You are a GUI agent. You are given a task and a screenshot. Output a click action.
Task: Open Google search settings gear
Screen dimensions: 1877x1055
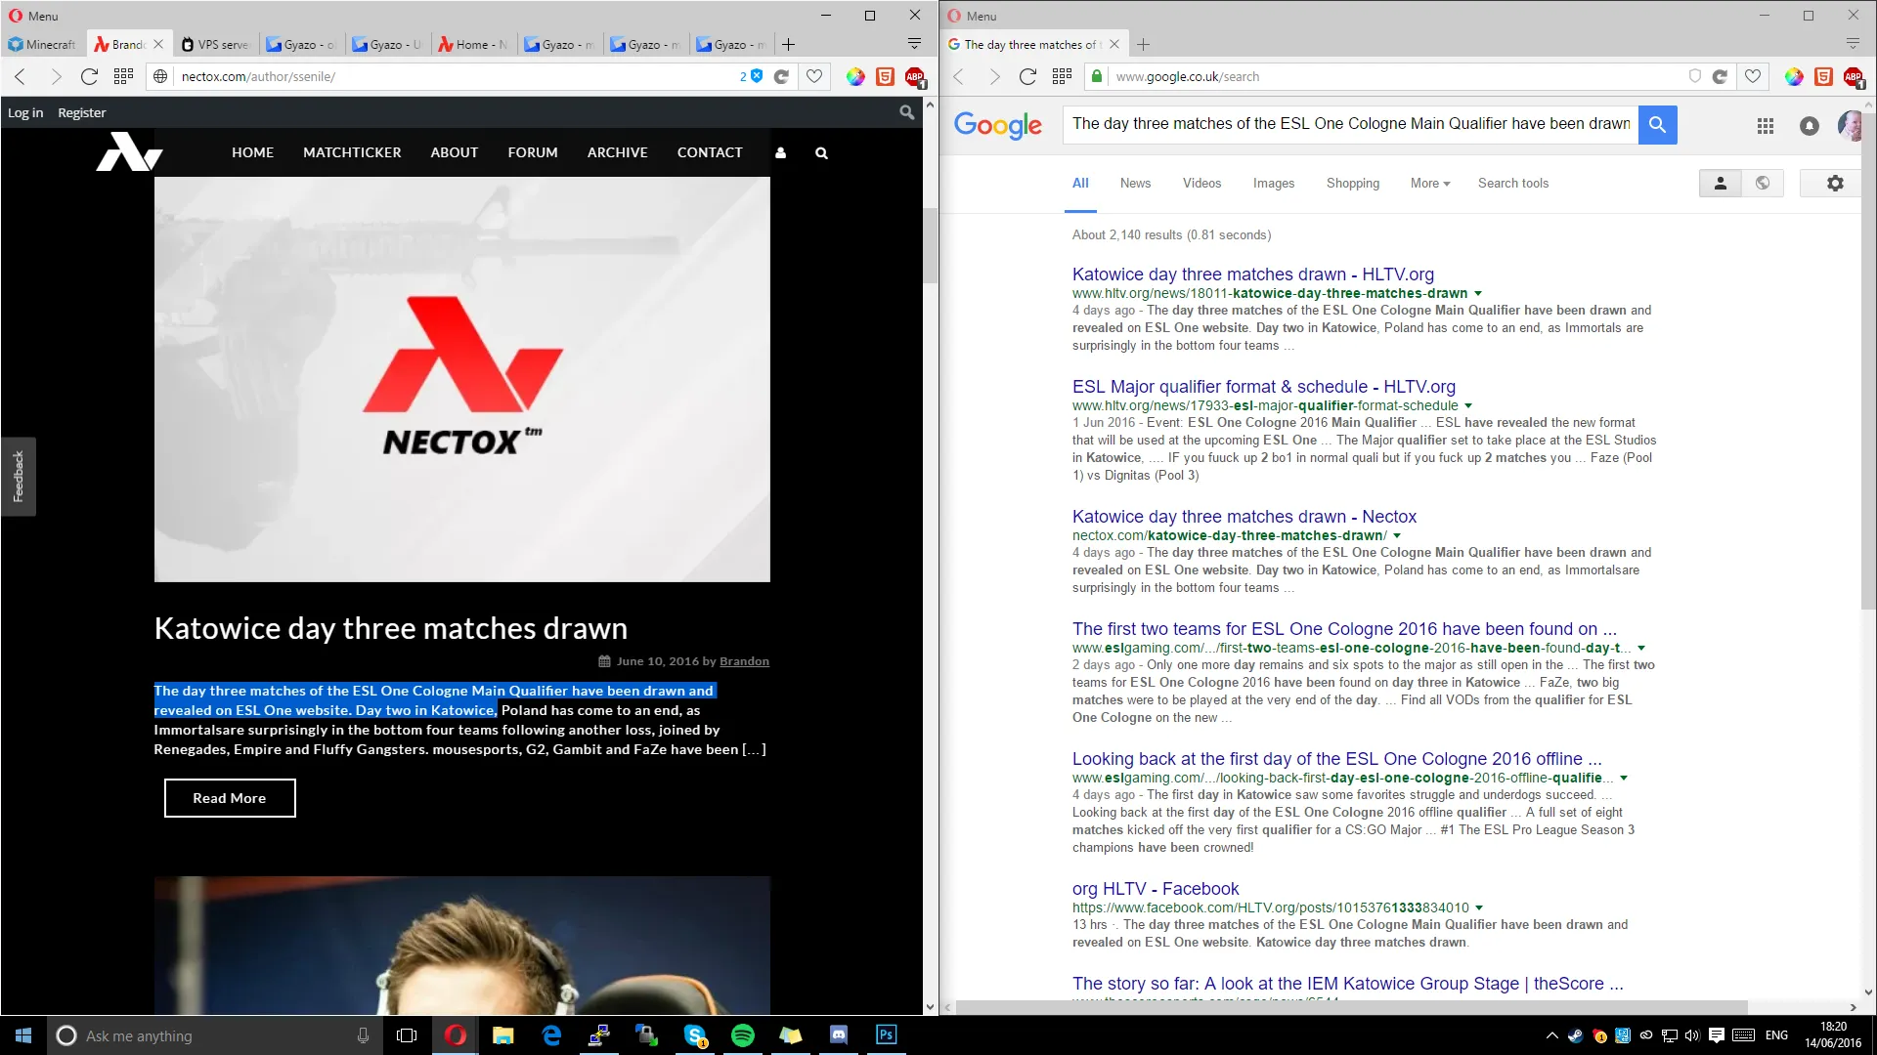pyautogui.click(x=1835, y=183)
